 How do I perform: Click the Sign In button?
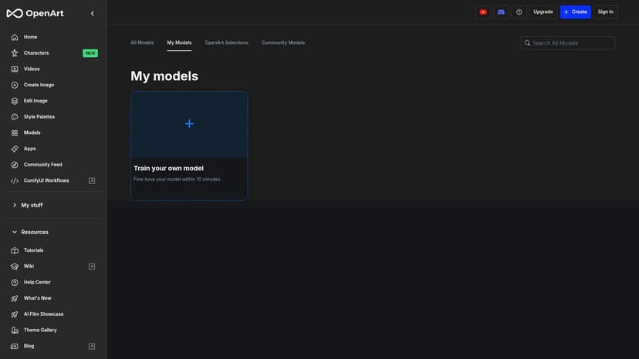605,12
